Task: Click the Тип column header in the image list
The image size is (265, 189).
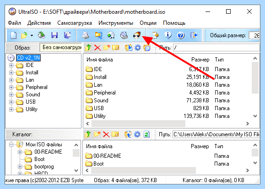Action: coord(219,60)
